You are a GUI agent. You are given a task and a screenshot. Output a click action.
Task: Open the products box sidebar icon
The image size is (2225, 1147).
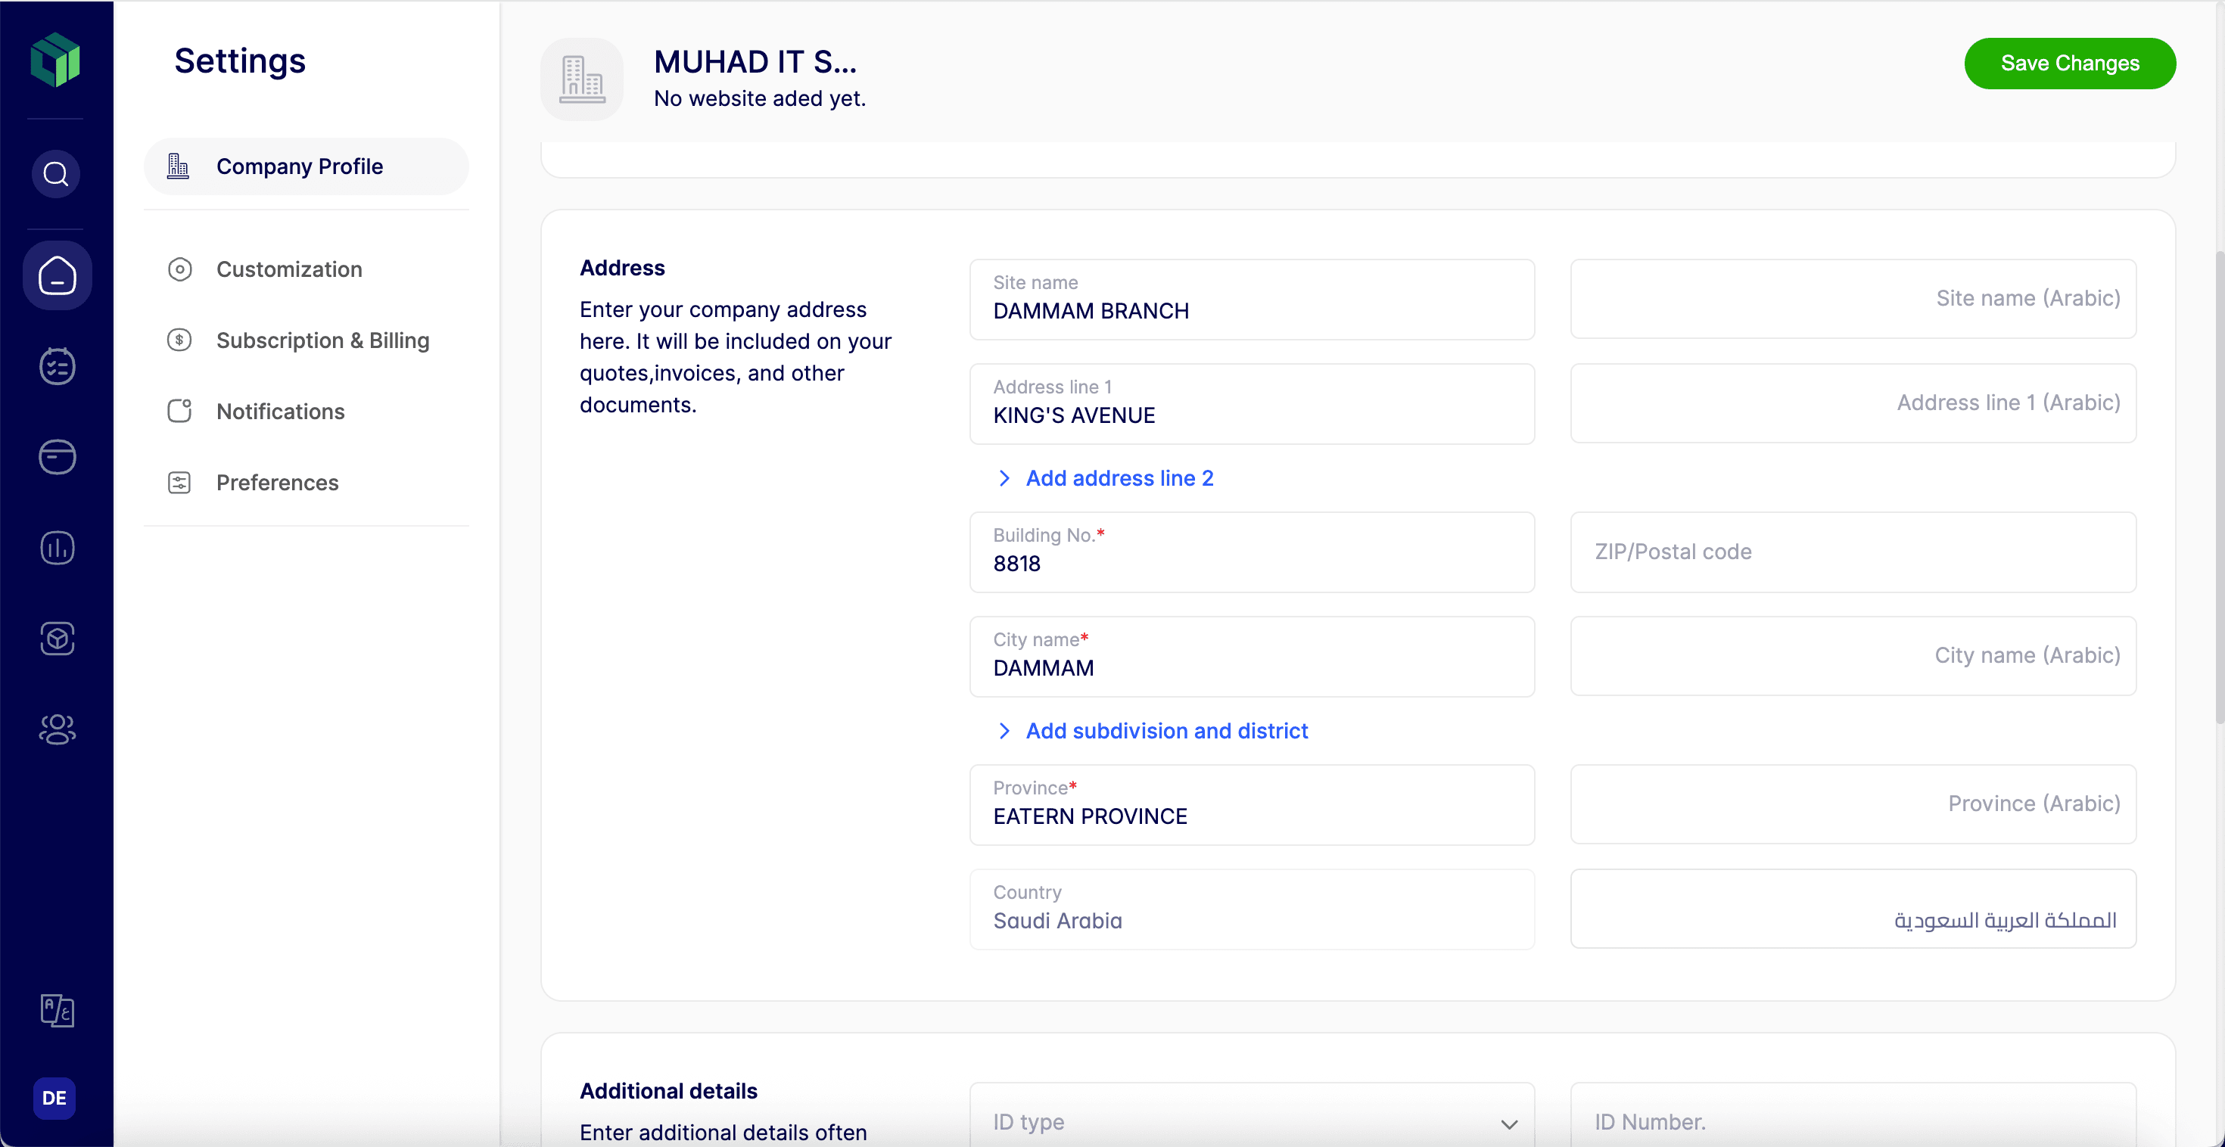57,639
